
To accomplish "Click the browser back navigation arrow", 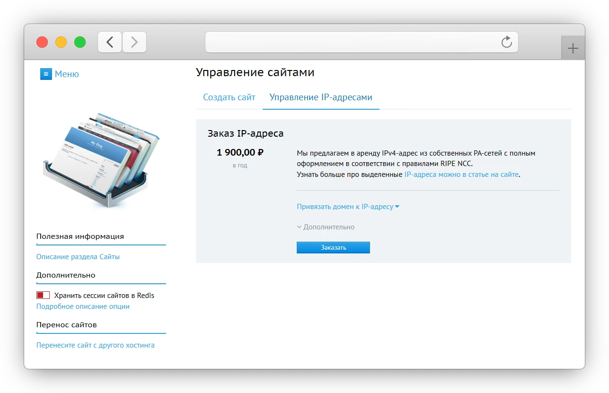I will (x=109, y=42).
